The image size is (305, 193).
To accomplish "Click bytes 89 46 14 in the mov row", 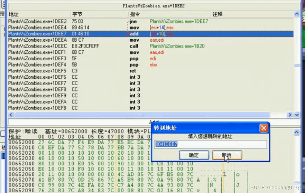I will 80,28.
